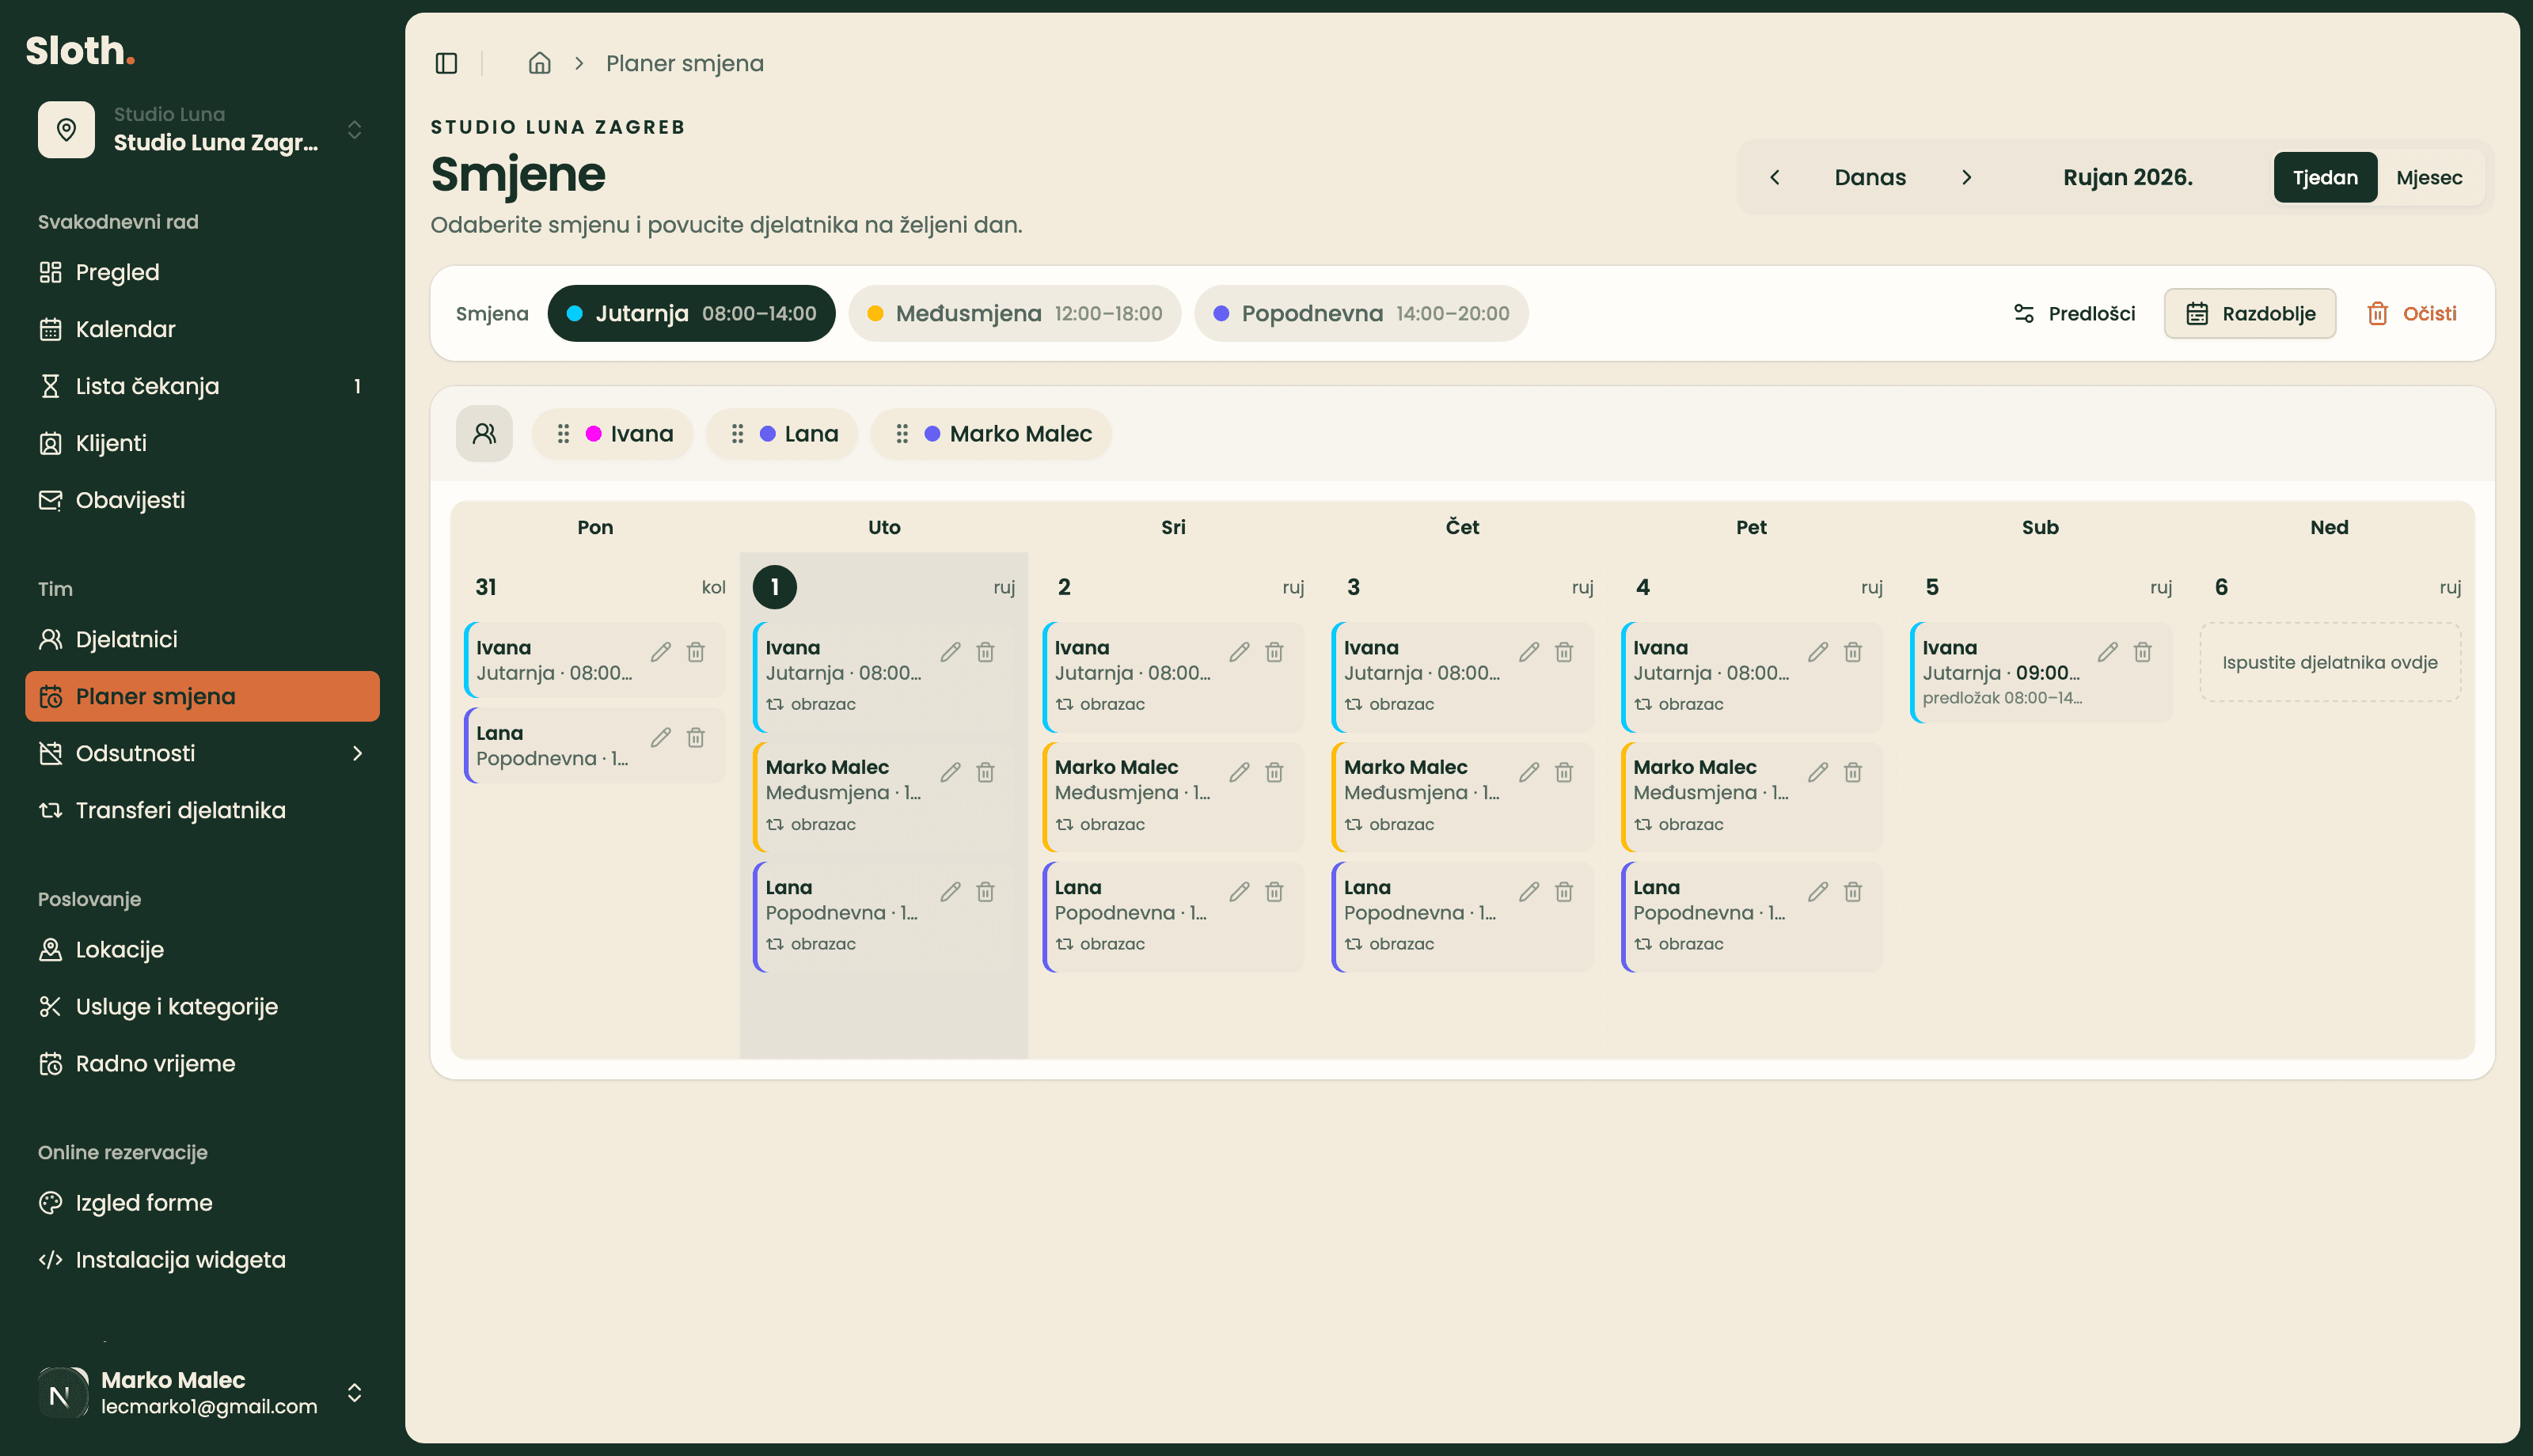The height and width of the screenshot is (1456, 2533).
Task: Select the Međusmjena 12:00–18:00 shift
Action: [x=1014, y=313]
